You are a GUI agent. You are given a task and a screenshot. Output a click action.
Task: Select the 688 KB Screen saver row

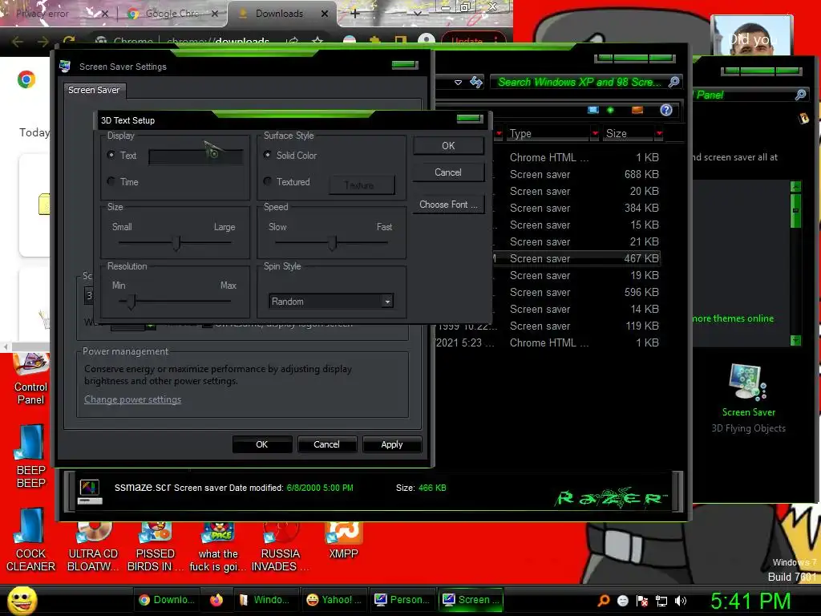point(576,174)
